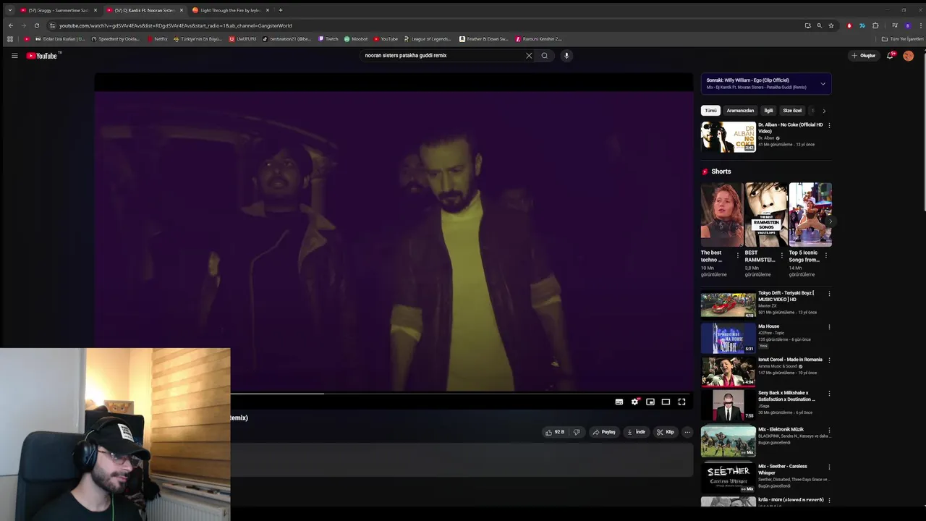Open options for Dr. Alban No Coke video
Image resolution: width=926 pixels, height=521 pixels.
click(829, 125)
